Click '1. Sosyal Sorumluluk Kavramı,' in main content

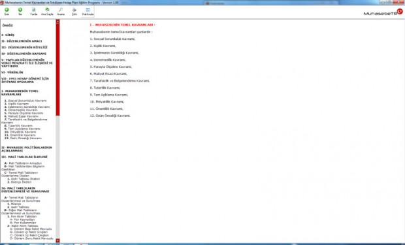pos(112,39)
